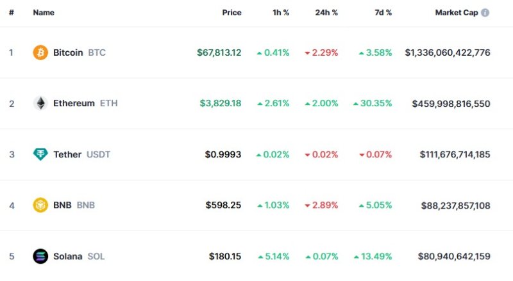This screenshot has height=281, width=513.
Task: Click the BNB coin logo icon
Action: coord(40,205)
